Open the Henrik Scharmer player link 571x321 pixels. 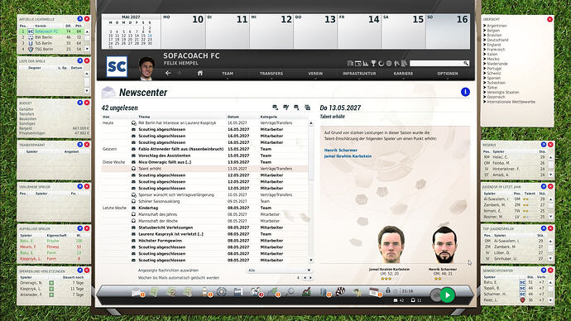coord(340,150)
